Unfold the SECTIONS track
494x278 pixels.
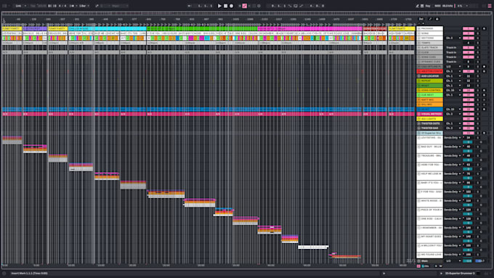pyautogui.click(x=419, y=38)
